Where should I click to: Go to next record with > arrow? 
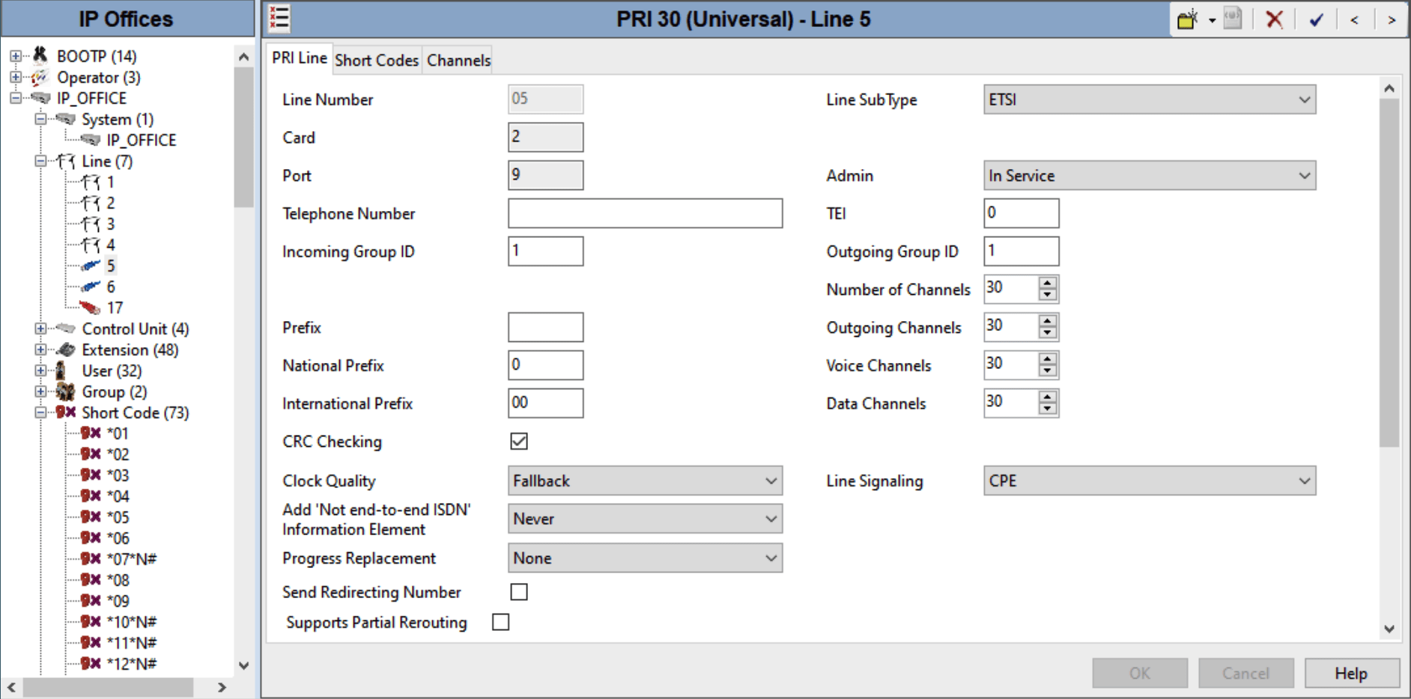pos(1392,20)
